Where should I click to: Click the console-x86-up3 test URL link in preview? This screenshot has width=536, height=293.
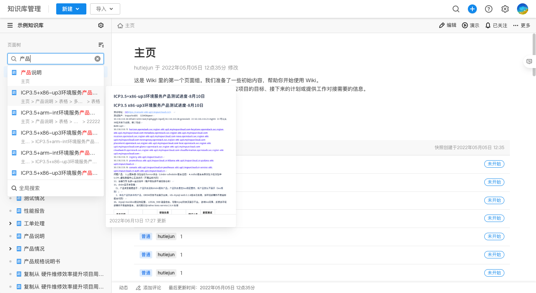(x=149, y=112)
